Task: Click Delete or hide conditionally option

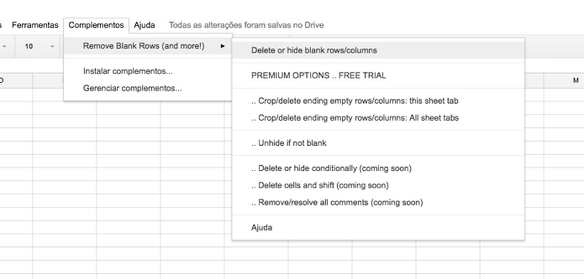Action: pos(331,168)
